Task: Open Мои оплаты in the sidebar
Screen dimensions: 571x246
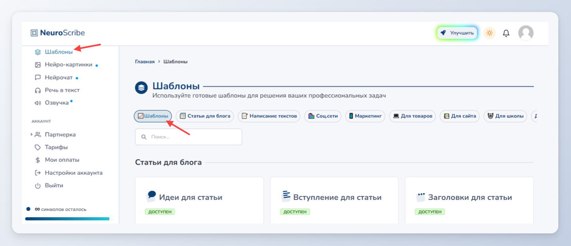Action: pos(62,160)
